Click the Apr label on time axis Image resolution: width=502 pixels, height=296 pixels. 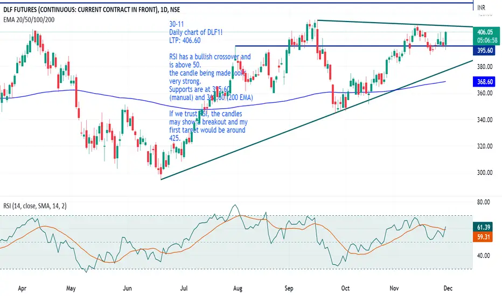[22, 288]
